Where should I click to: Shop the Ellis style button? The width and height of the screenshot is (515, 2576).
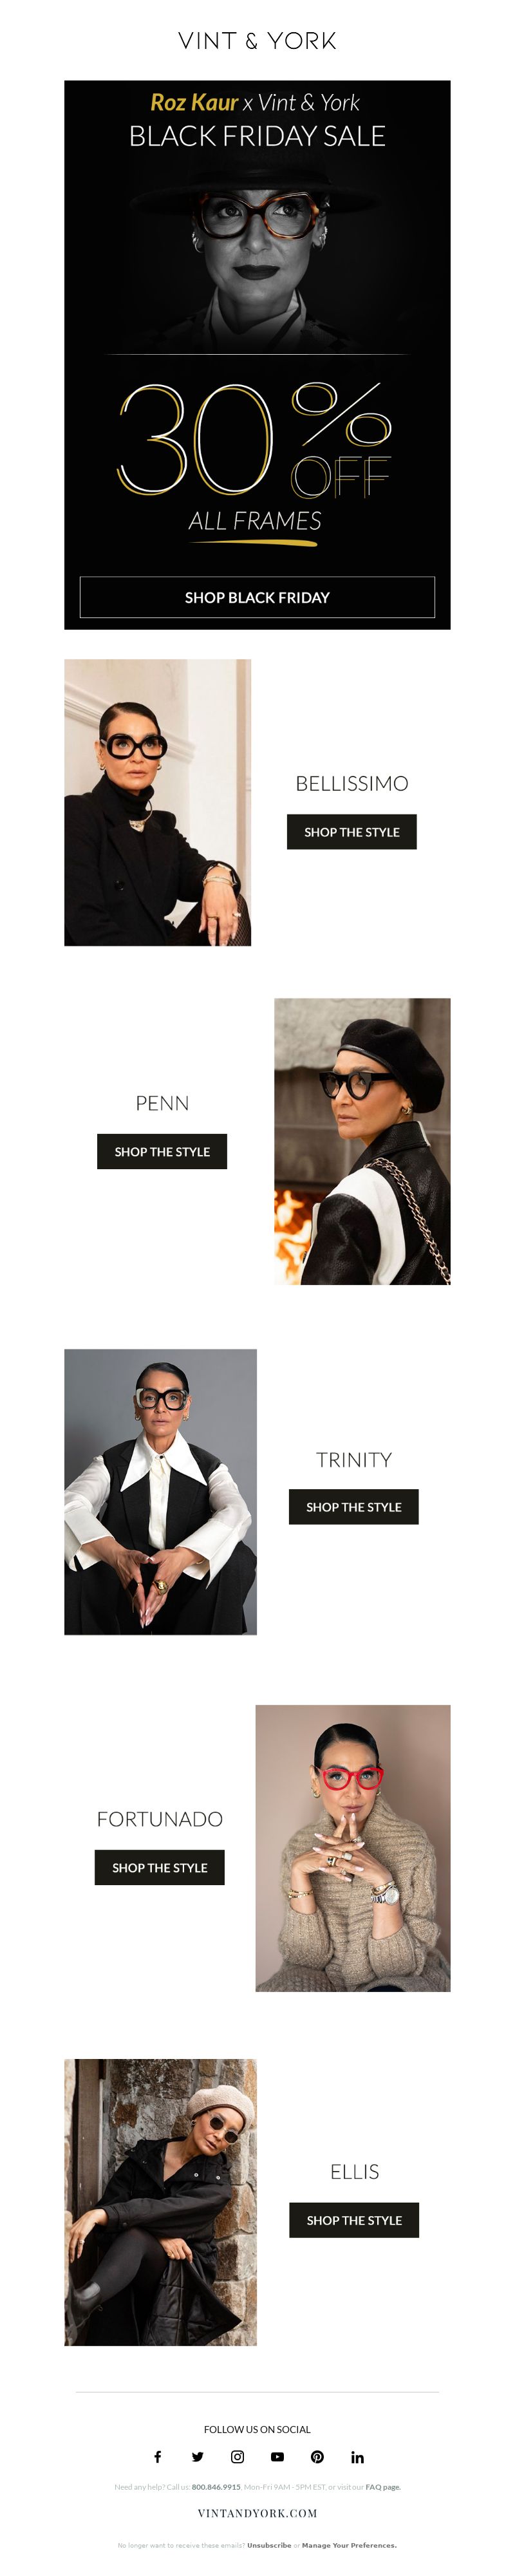[354, 2219]
